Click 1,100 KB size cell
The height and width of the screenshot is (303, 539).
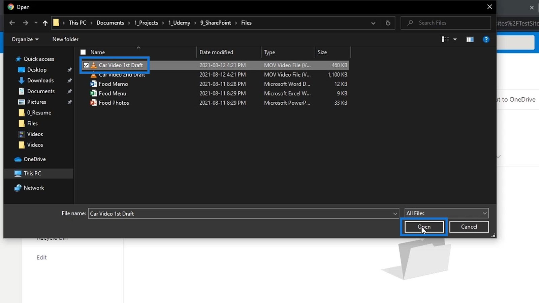pyautogui.click(x=338, y=74)
